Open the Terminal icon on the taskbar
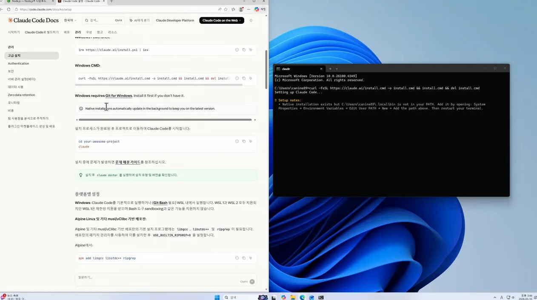 coord(321,297)
